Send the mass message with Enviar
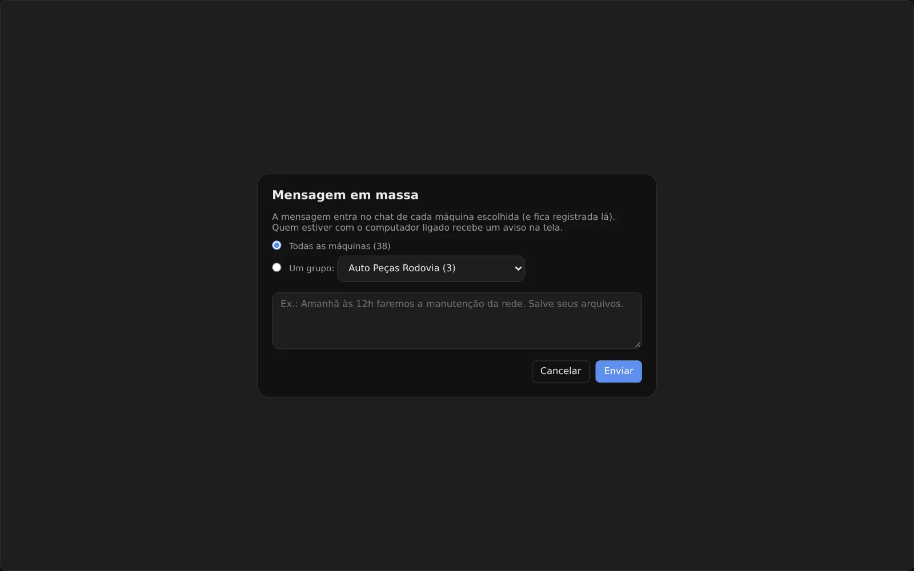 [x=618, y=371]
